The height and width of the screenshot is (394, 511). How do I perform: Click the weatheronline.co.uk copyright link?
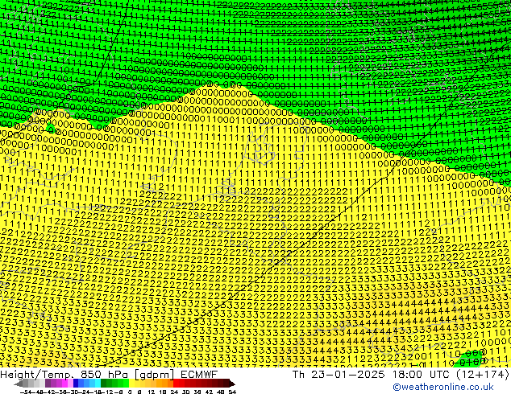443,387
